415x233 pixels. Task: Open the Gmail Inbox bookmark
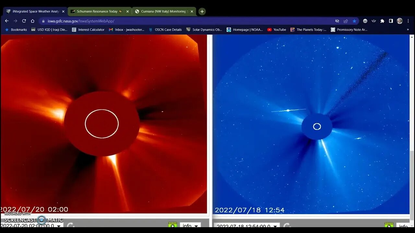click(x=126, y=29)
